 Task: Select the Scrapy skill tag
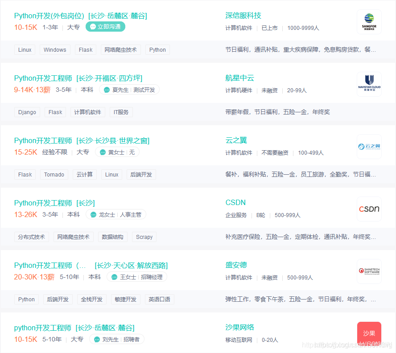(x=144, y=237)
